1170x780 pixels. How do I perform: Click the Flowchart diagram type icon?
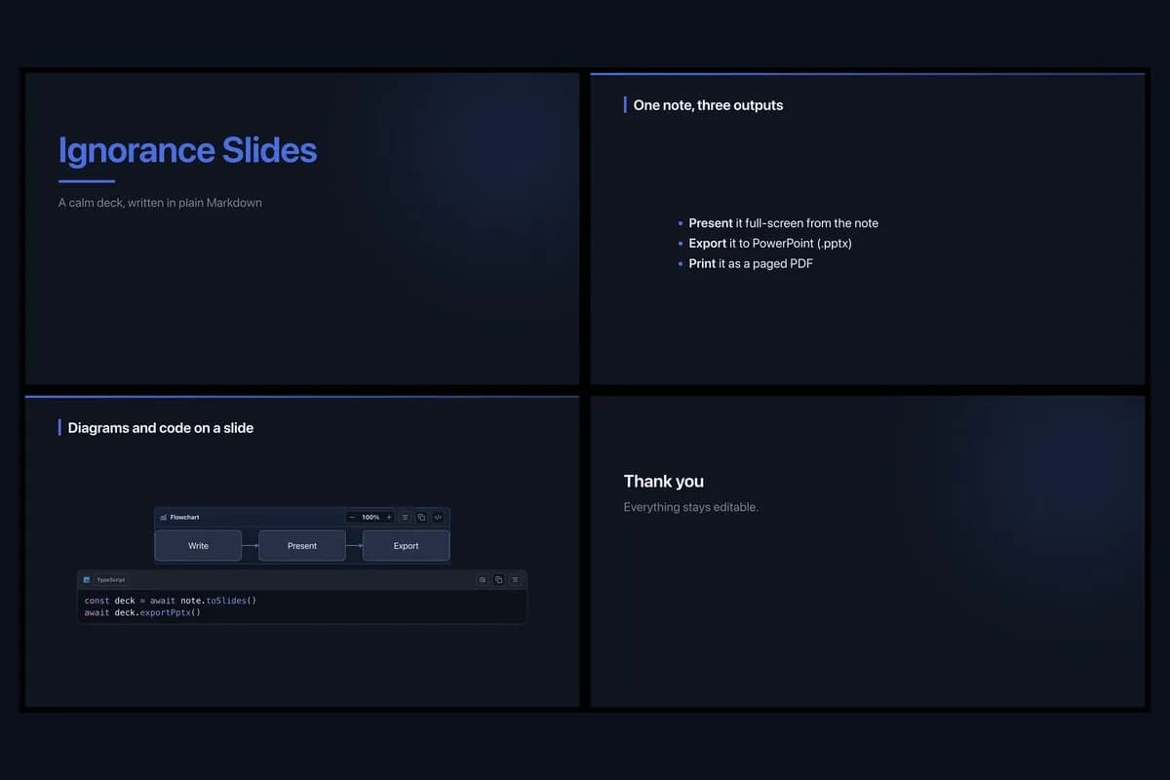163,517
